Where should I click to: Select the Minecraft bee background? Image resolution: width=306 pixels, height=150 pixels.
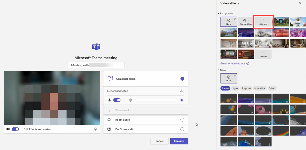click(298, 22)
